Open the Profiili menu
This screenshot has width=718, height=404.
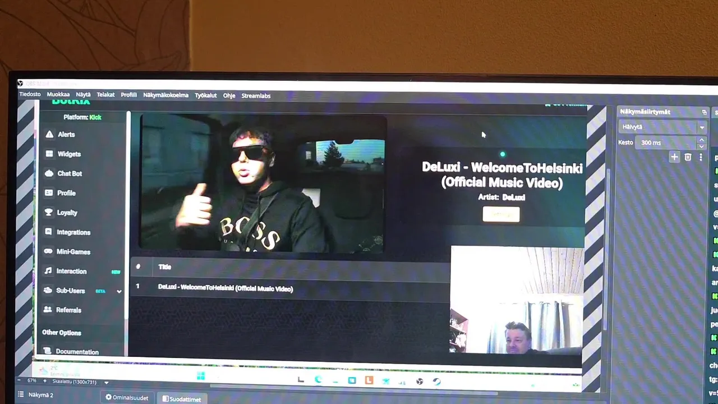click(128, 95)
